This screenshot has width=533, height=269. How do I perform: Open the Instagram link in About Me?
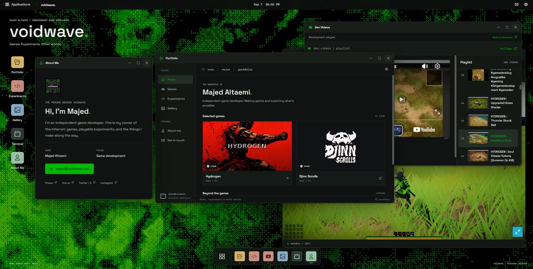point(109,183)
